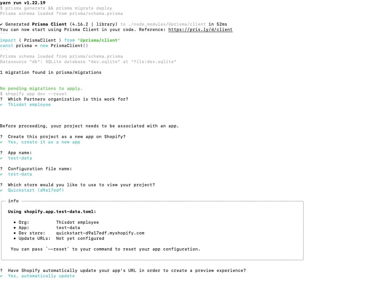Viewport: 377px width, 283px height.
Task: Click the question mark before App name prompt
Action: (x=2, y=153)
